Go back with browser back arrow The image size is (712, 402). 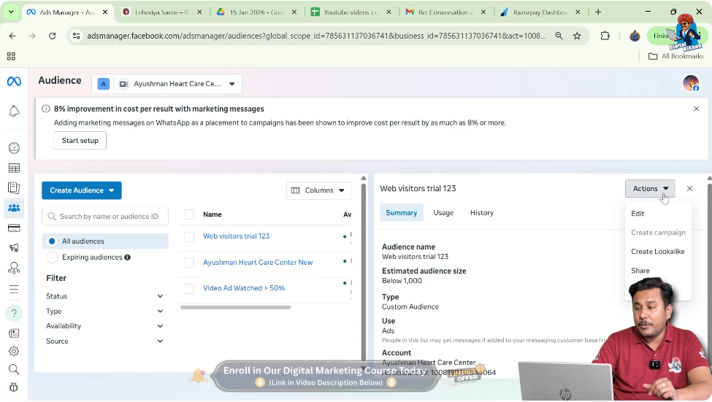point(12,36)
